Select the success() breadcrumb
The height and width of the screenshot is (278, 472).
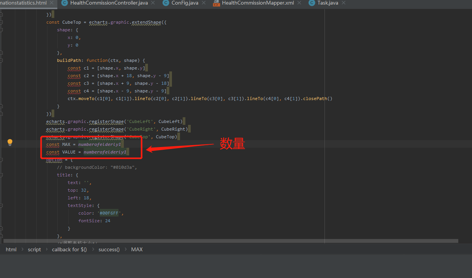point(109,249)
